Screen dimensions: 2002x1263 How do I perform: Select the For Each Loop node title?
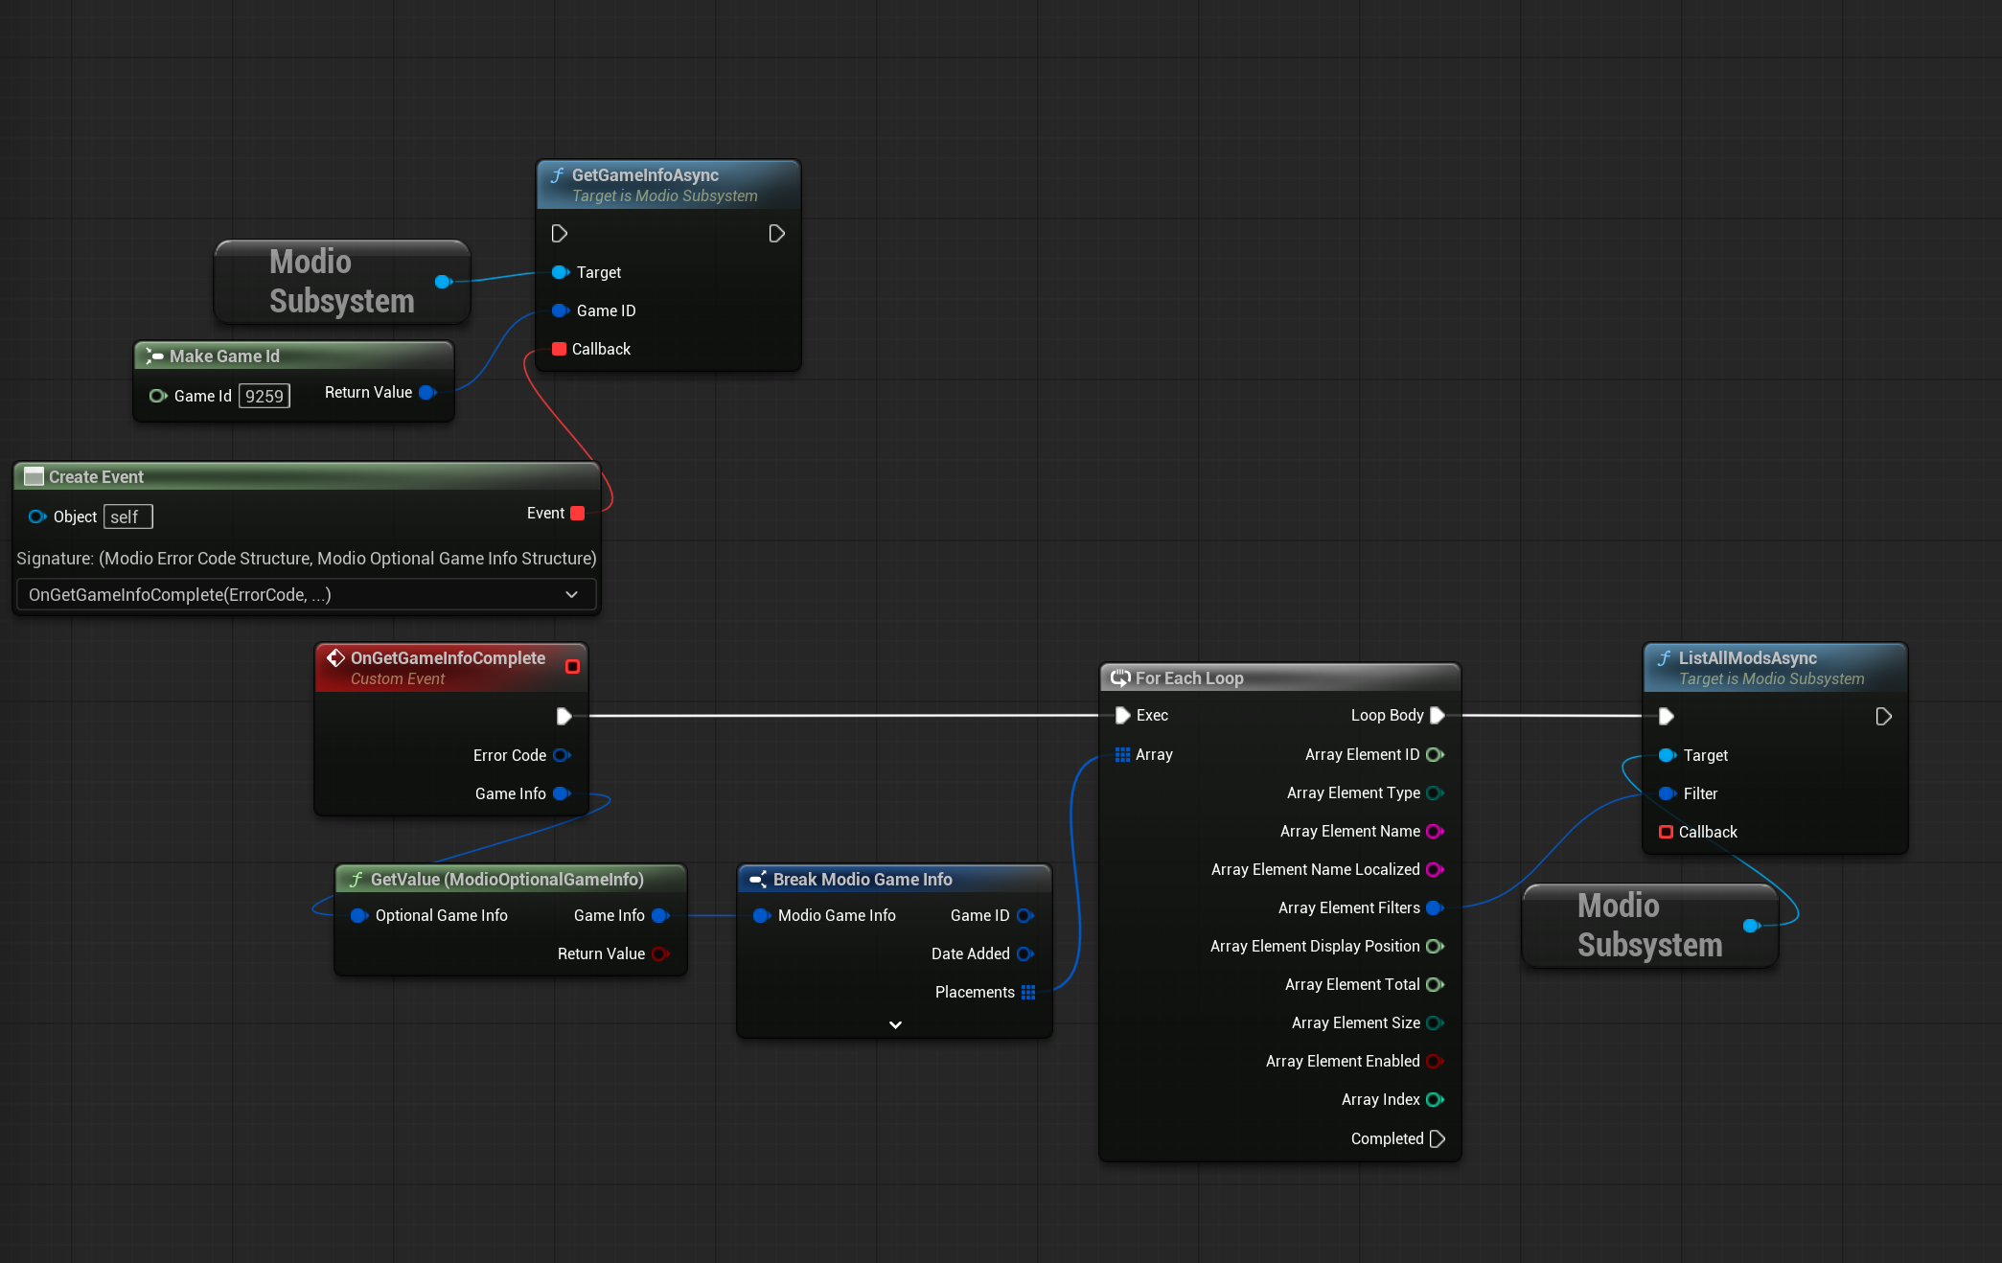(x=1189, y=678)
